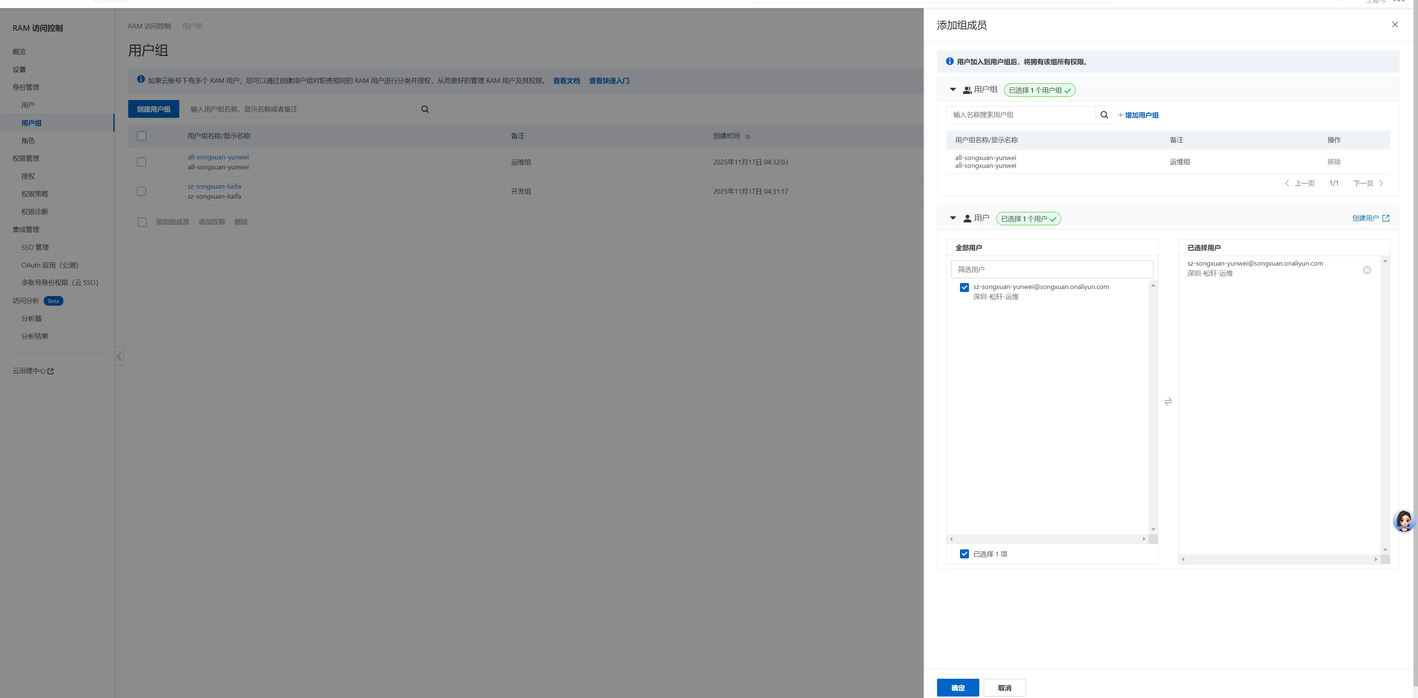Screen dimensions: 1418x698
Task: Click the search icon for user groups in panel
Action: tap(1104, 115)
